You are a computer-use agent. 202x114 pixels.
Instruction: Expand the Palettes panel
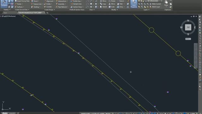click(x=7, y=10)
